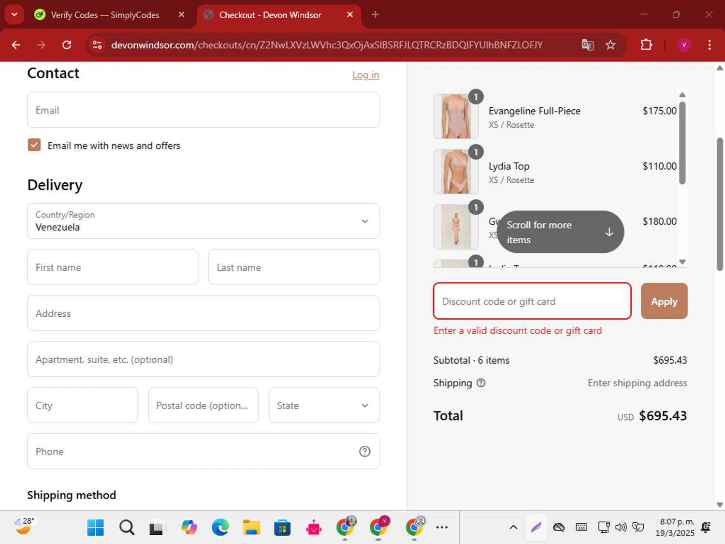725x544 pixels.
Task: Open Windows taskbar search
Action: 127,528
